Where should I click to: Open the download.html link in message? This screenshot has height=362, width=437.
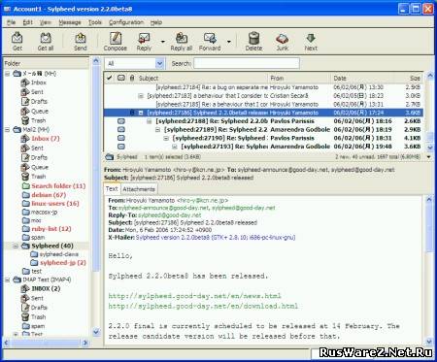(x=203, y=306)
